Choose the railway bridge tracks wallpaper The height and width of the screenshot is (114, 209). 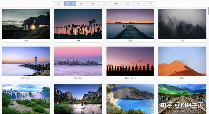tap(183, 99)
